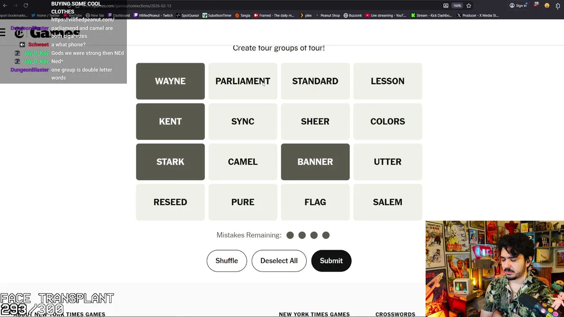
Task: Click Deselect All button
Action: pyautogui.click(x=279, y=261)
